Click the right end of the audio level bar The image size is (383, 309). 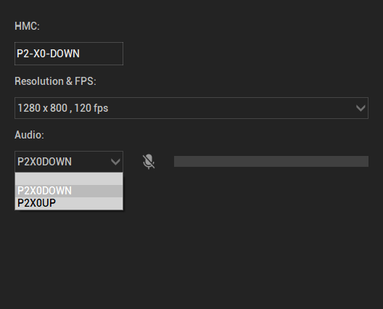365,162
